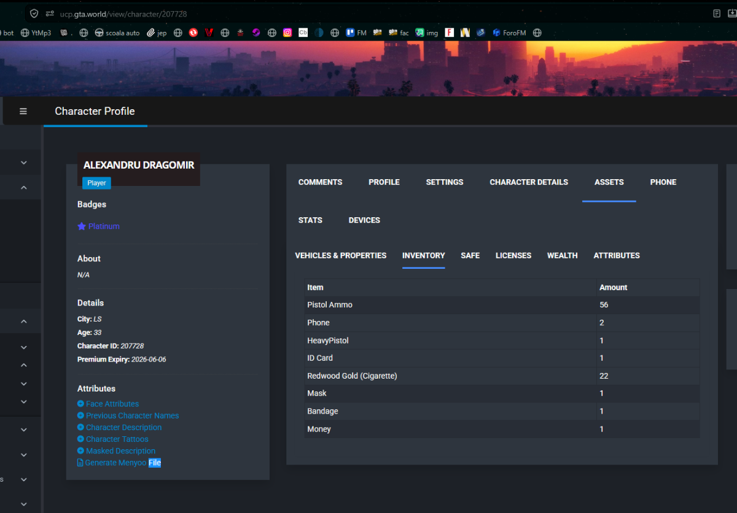Open the Comments tab

tap(320, 182)
